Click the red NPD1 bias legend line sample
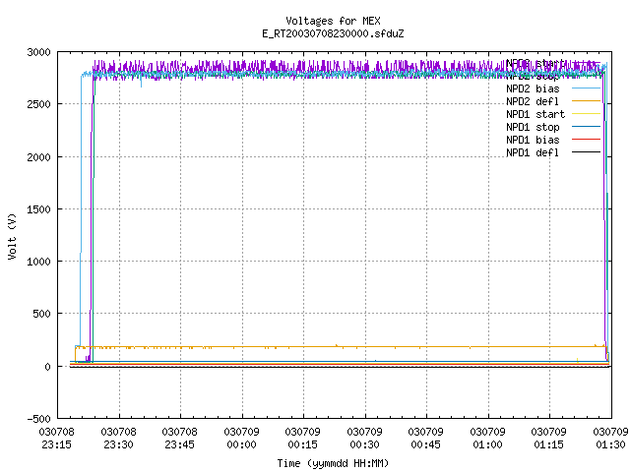The height and width of the screenshot is (472, 630). tap(586, 140)
